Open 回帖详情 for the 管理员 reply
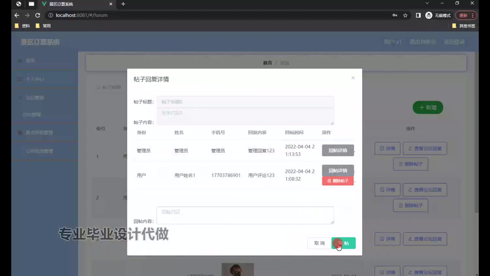The height and width of the screenshot is (276, 490). coord(338,150)
